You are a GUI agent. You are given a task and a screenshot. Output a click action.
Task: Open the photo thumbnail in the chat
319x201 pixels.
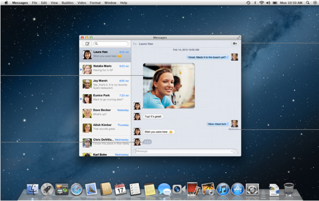coord(168,85)
